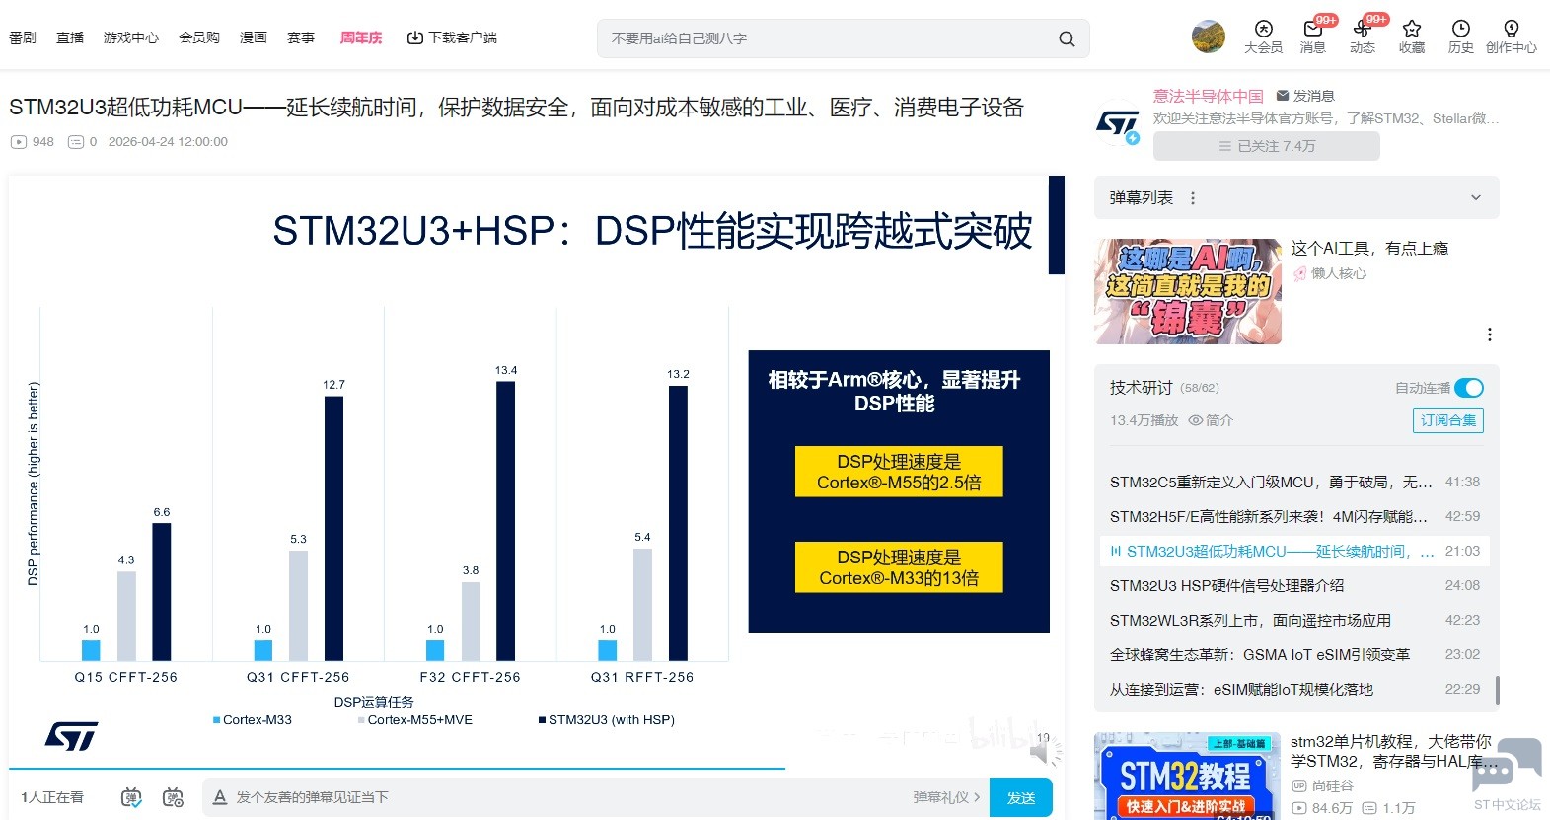Open the 这哪是AI啊 video thumbnail
The width and height of the screenshot is (1550, 820).
[x=1188, y=291]
